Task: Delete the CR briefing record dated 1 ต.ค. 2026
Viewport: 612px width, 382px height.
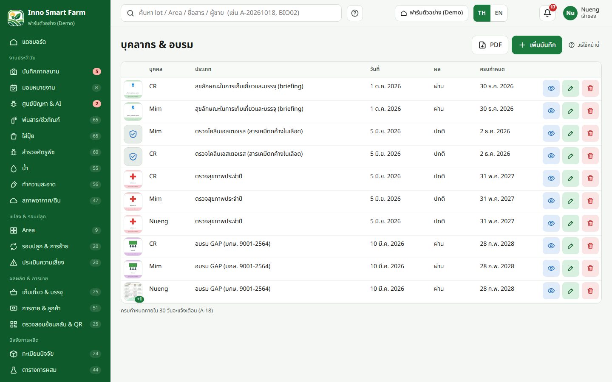Action: [590, 88]
